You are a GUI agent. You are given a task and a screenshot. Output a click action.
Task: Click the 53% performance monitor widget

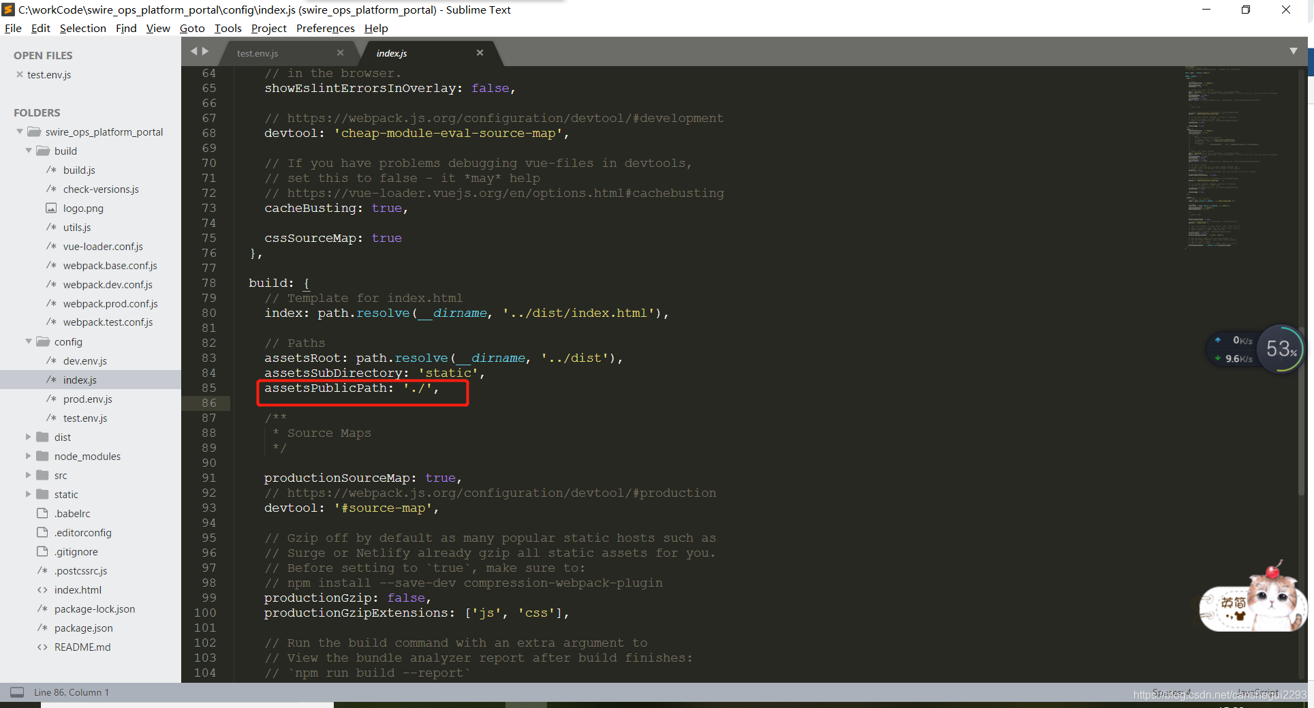(x=1280, y=349)
